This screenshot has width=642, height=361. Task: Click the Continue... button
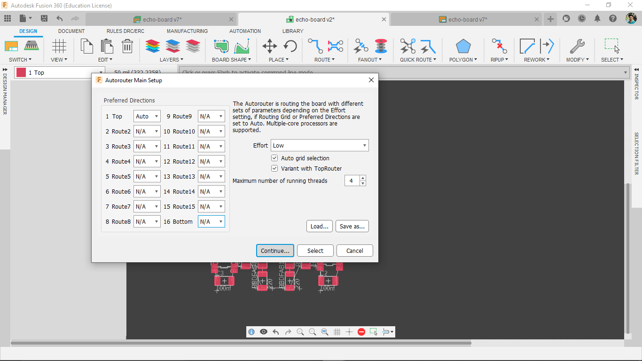[275, 251]
